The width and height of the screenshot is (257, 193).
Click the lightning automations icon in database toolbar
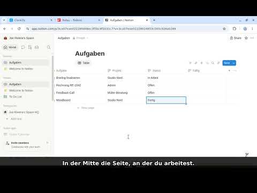201,63
